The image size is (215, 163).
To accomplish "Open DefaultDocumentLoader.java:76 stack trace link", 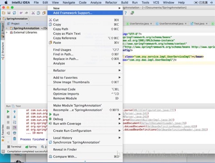I will coord(163,123).
